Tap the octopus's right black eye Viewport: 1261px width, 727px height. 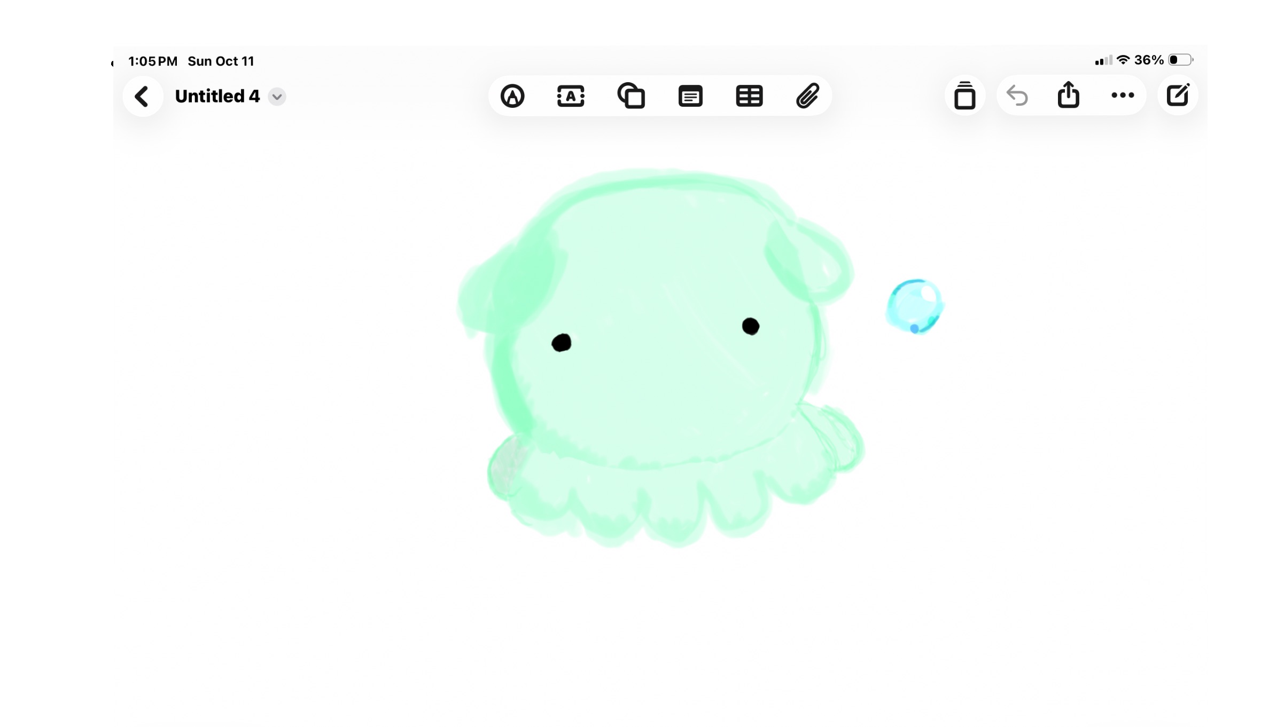(751, 326)
